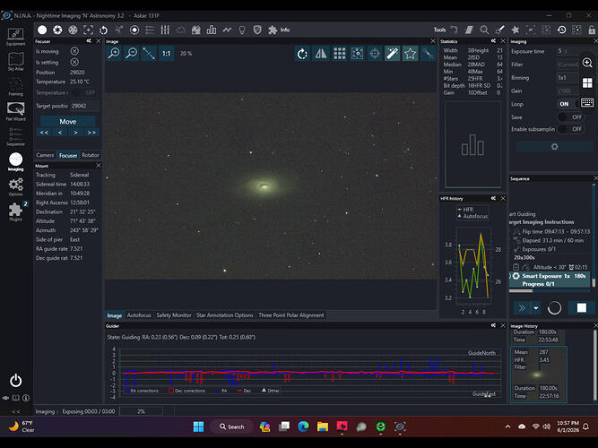Flip the image horizontally
The height and width of the screenshot is (448, 598).
coord(321,54)
